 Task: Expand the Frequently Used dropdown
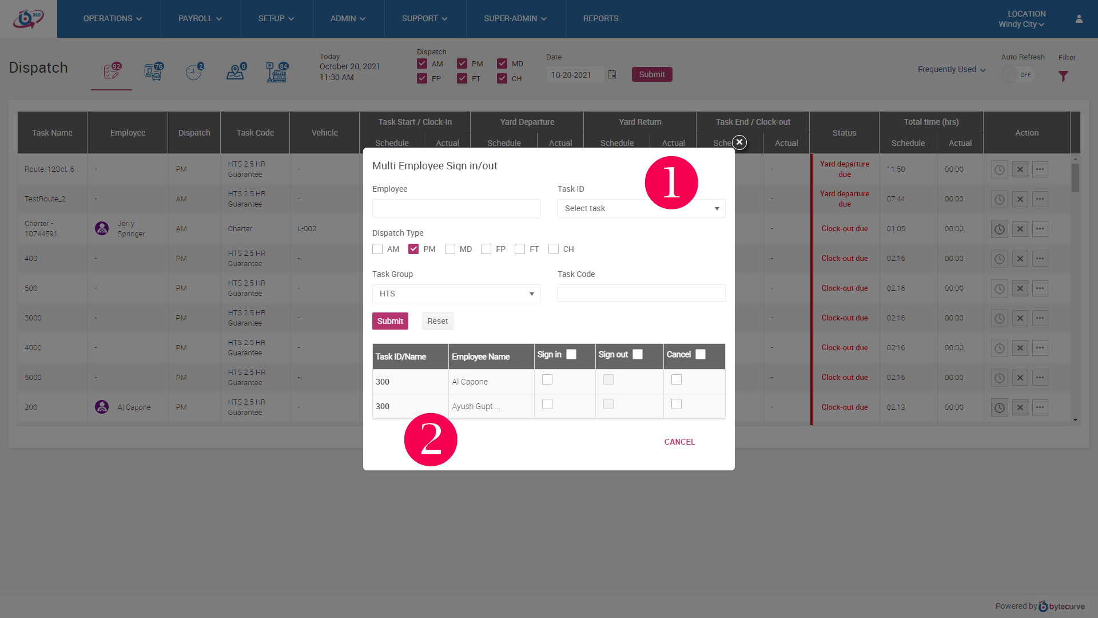(952, 69)
